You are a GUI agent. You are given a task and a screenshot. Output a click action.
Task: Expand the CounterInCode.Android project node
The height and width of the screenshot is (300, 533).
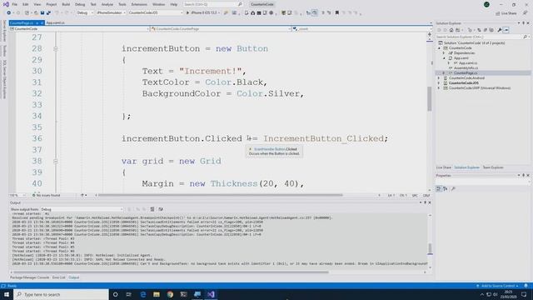pyautogui.click(x=439, y=78)
